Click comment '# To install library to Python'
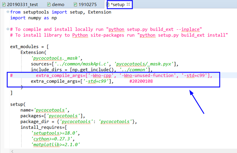This screenshot has height=153, width=237. point(119,35)
